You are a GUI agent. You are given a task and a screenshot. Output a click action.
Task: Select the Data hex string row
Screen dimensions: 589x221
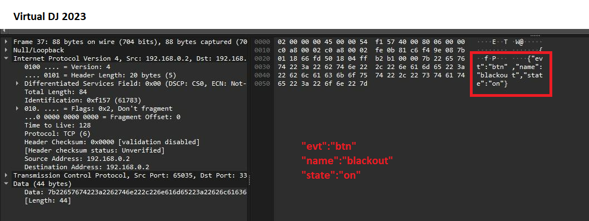[x=136, y=192]
